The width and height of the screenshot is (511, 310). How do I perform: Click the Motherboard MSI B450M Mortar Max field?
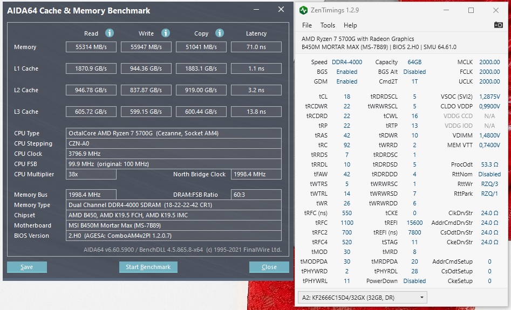tap(174, 225)
